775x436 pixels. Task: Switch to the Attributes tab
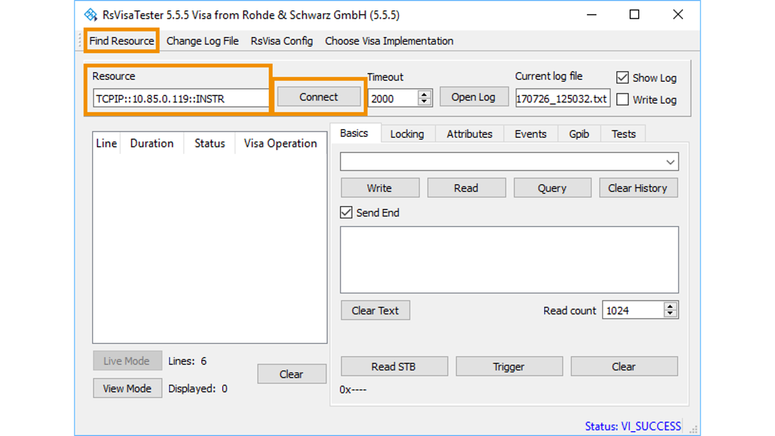[470, 134]
